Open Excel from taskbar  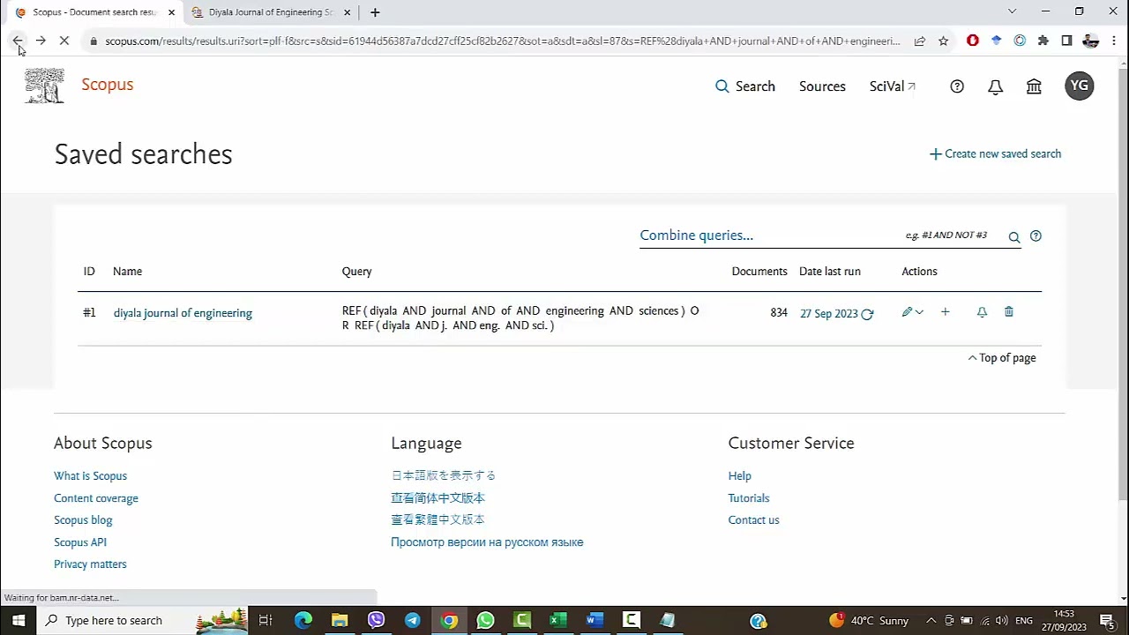coord(557,620)
